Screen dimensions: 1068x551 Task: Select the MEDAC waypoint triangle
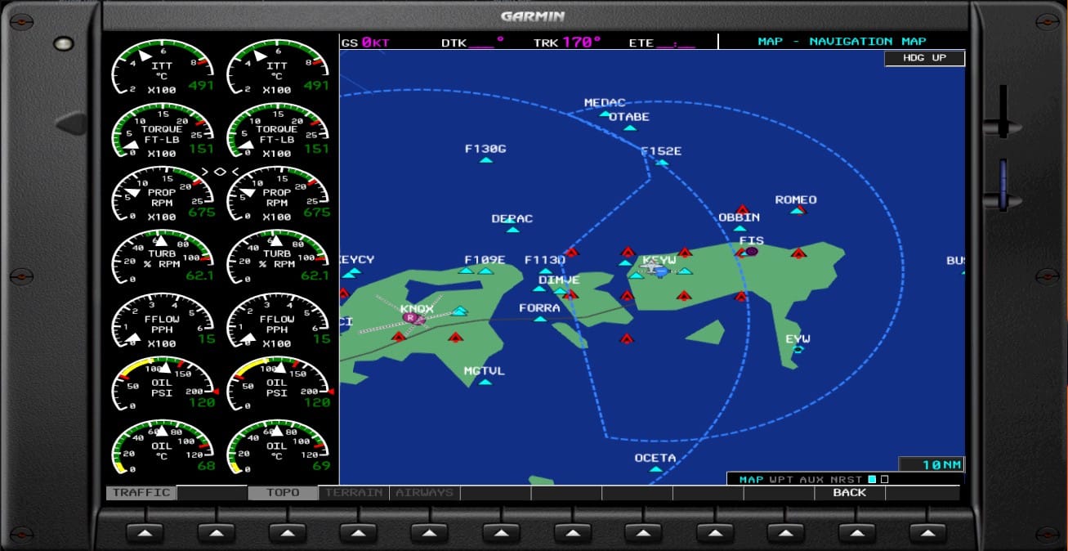click(x=605, y=114)
